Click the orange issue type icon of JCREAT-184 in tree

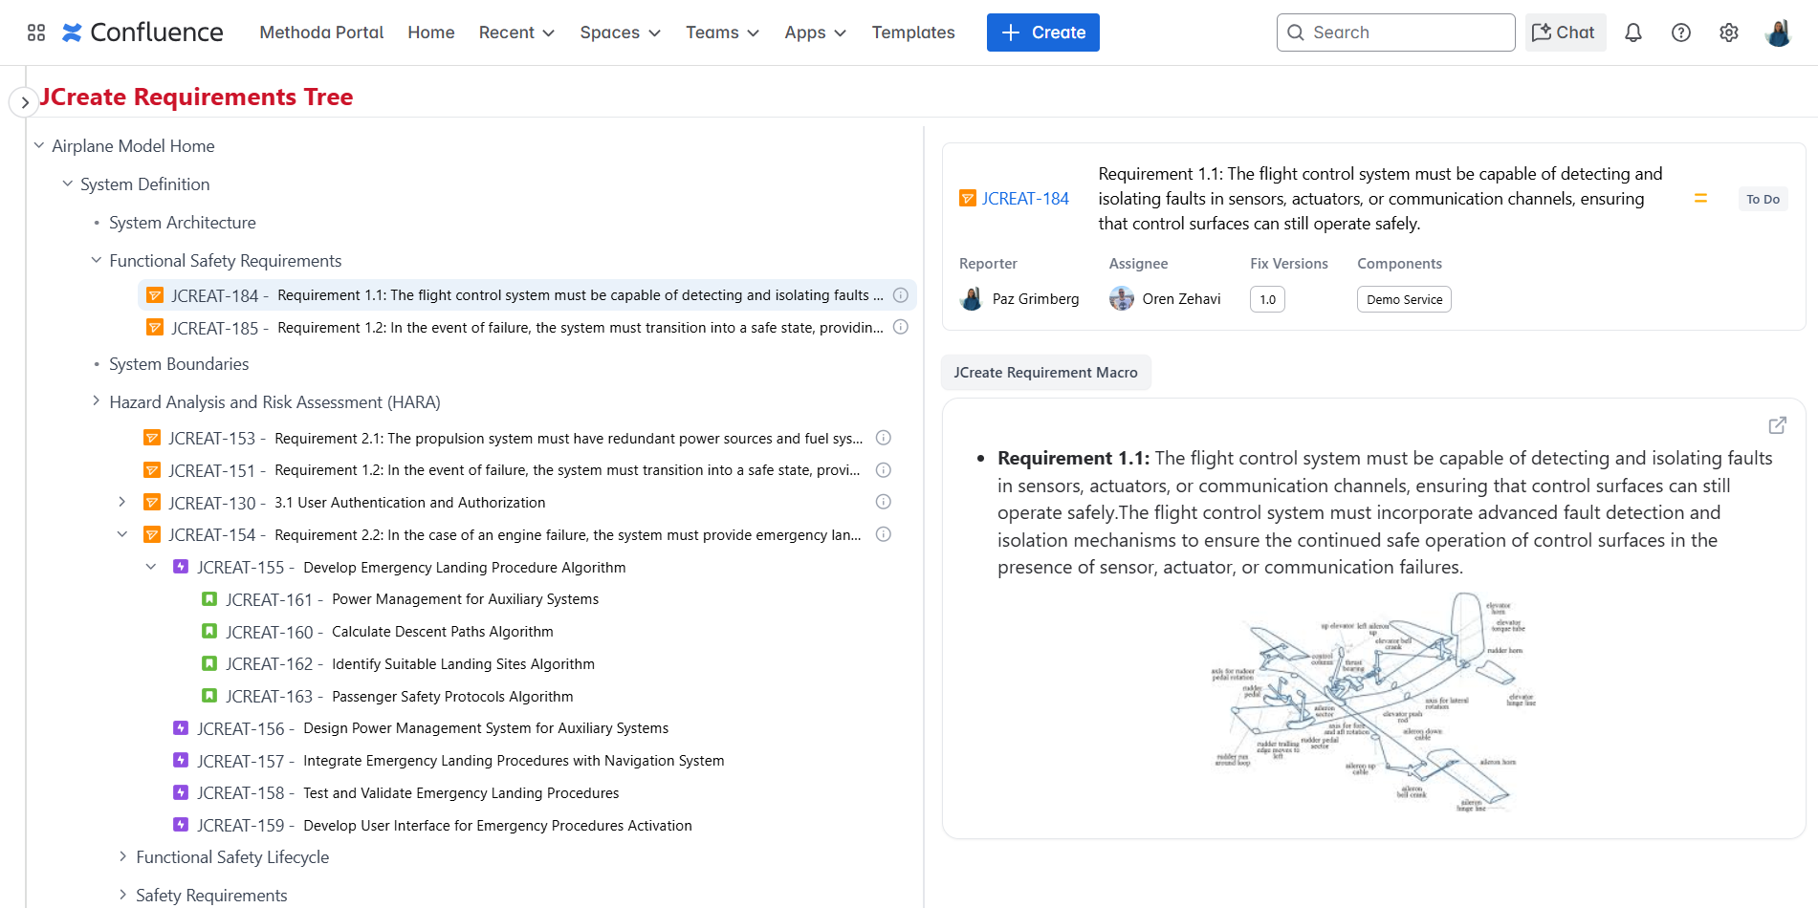[x=155, y=295]
